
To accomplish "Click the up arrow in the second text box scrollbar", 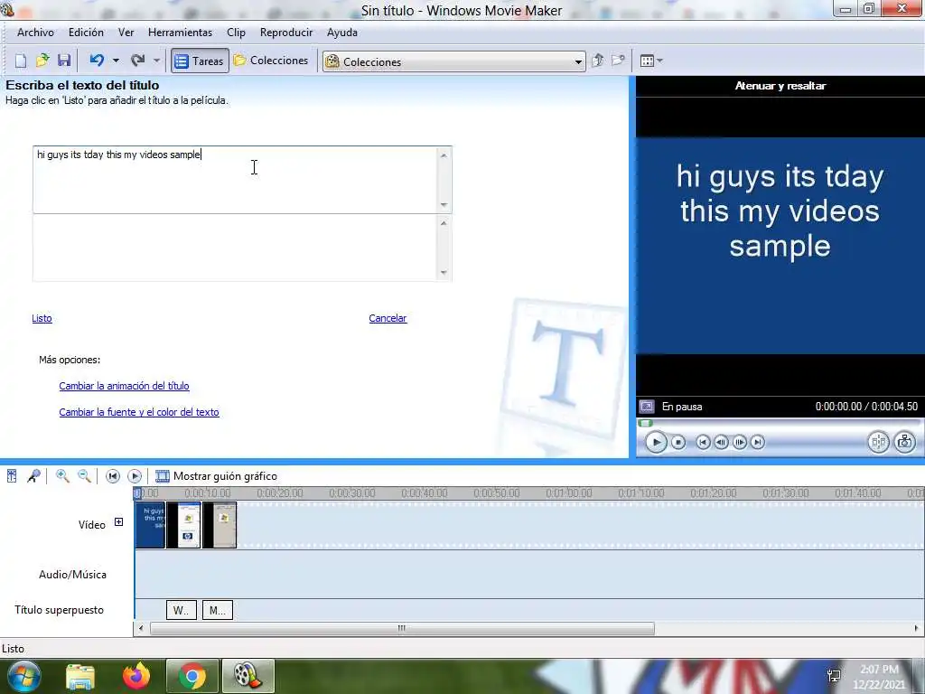I will (444, 223).
